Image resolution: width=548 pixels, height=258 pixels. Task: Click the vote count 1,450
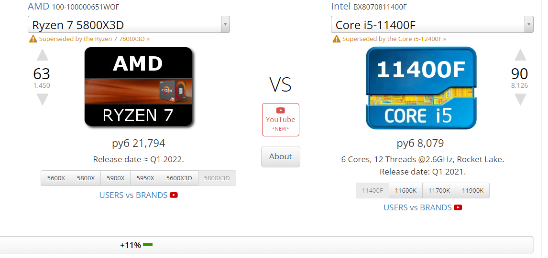[x=42, y=86]
